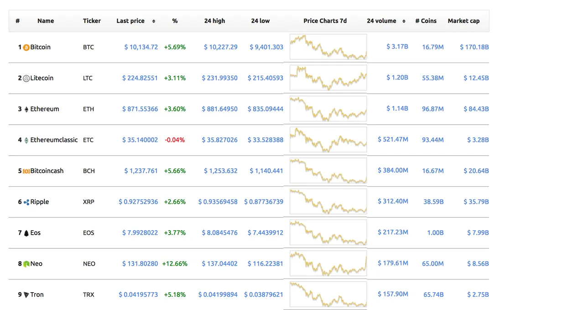584x310 pixels.
Task: Click the Ethereum diamond logo icon
Action: 26,109
